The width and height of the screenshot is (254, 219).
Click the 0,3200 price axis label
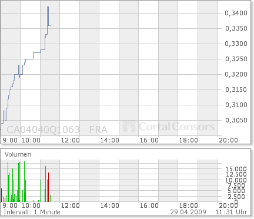236,74
